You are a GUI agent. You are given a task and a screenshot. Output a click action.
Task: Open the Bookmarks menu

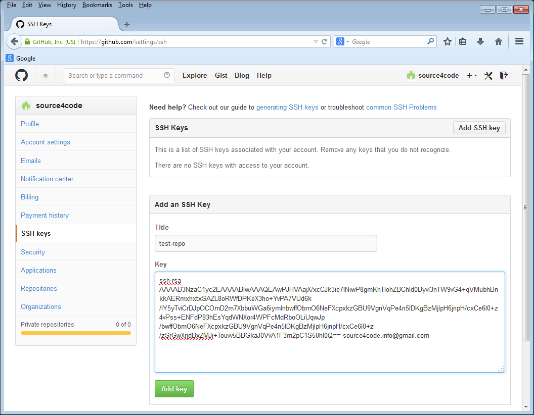point(97,5)
